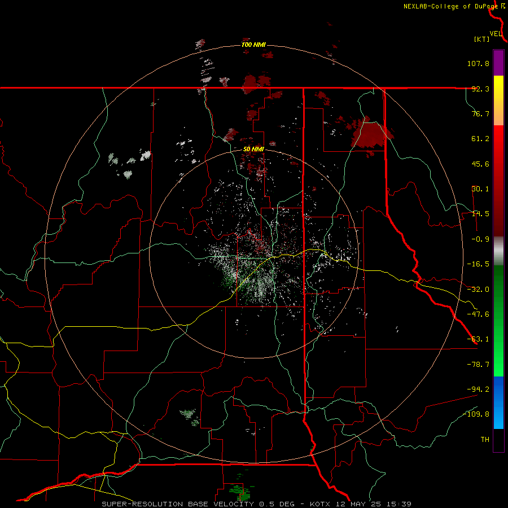Viewport: 508px width, 508px height.
Task: Click the TH label on the scale
Action: tap(485, 440)
